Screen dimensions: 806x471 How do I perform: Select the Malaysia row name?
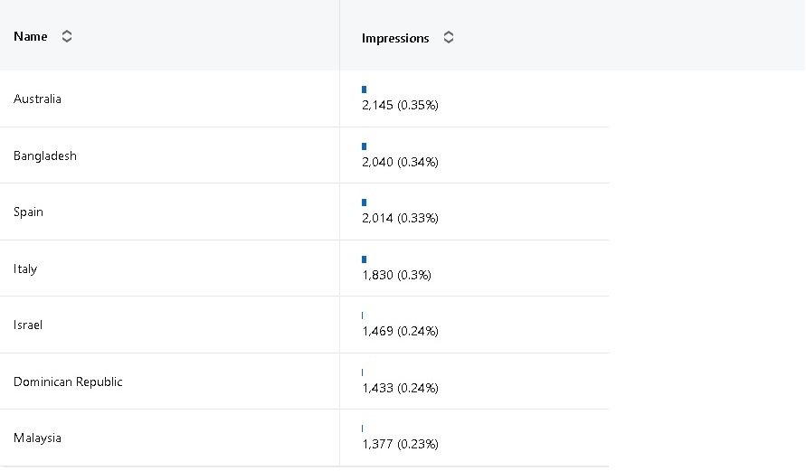click(38, 438)
